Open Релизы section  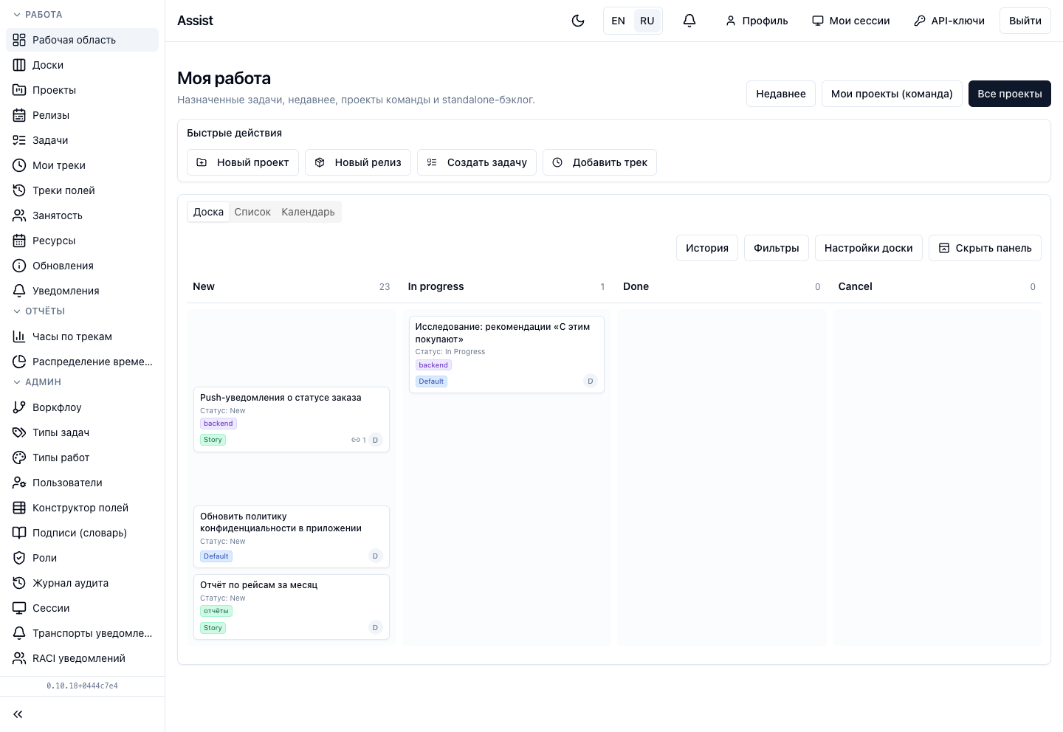coord(82,115)
